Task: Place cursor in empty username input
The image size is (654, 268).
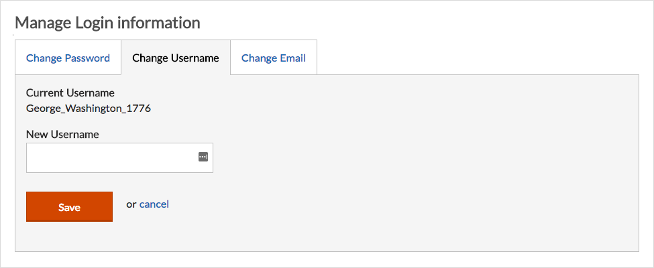Action: (x=119, y=158)
